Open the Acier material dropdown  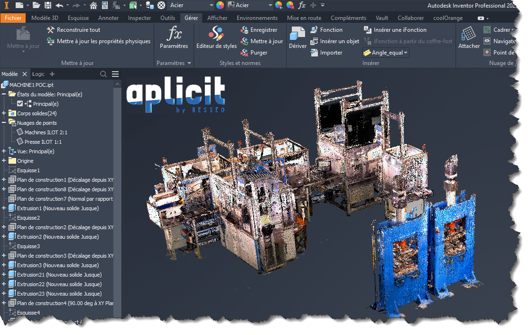click(x=211, y=5)
